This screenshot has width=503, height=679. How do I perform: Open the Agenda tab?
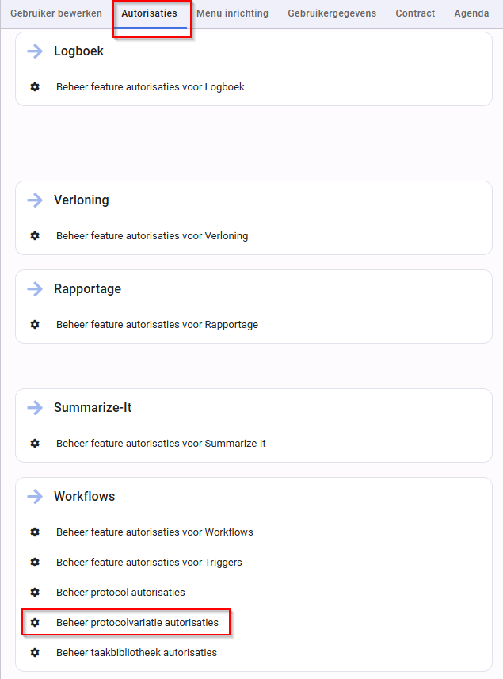[471, 13]
